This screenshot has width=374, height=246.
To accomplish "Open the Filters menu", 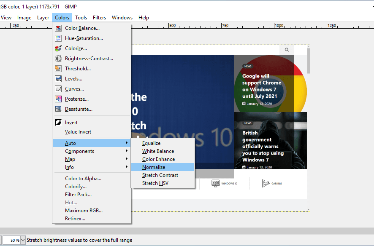I will coord(99,18).
